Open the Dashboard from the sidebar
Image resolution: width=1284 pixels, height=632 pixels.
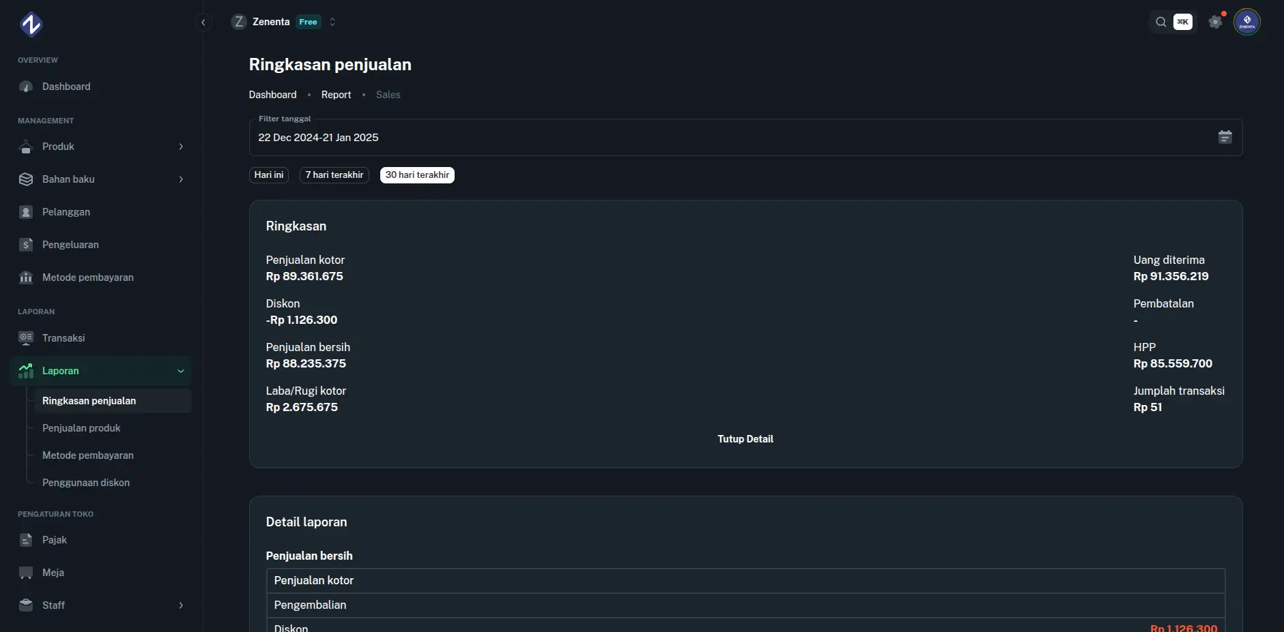pyautogui.click(x=66, y=87)
